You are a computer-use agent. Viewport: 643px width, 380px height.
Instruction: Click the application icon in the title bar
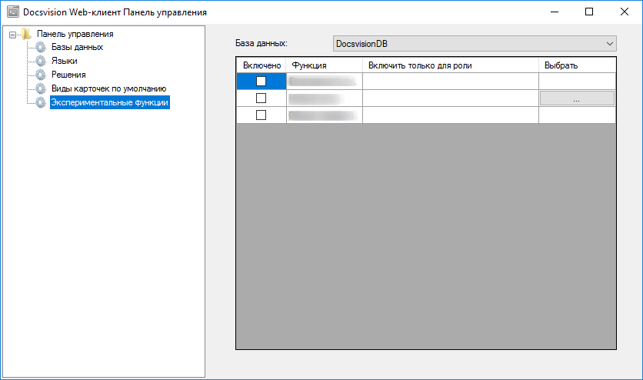12,12
